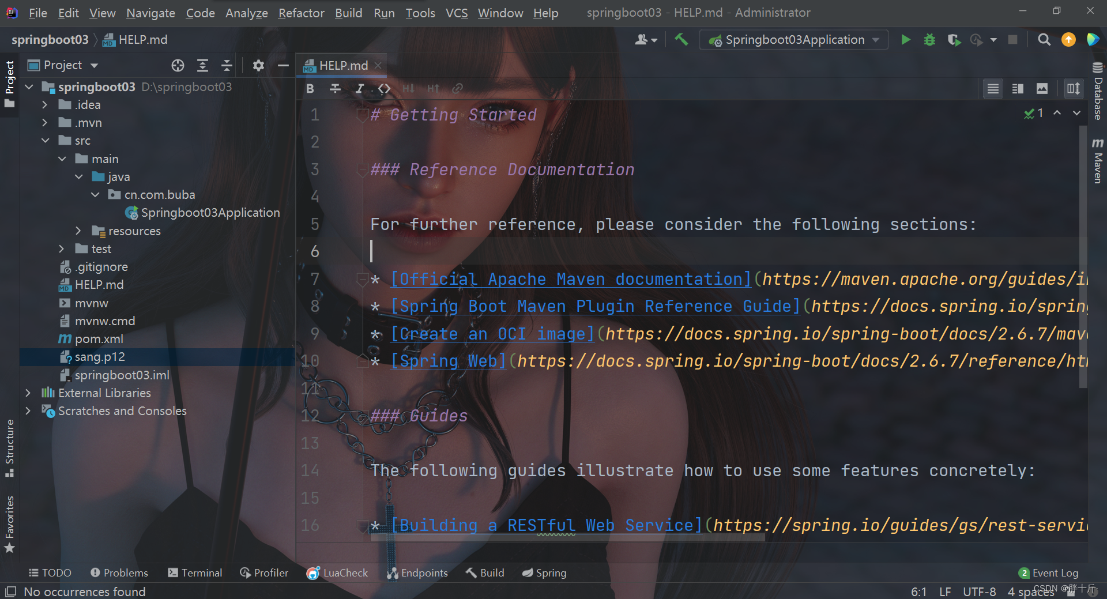Viewport: 1107px width, 599px height.
Task: Open the user account icon menu
Action: 646,40
